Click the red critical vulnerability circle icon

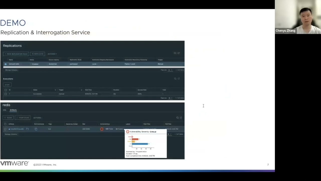102,129
